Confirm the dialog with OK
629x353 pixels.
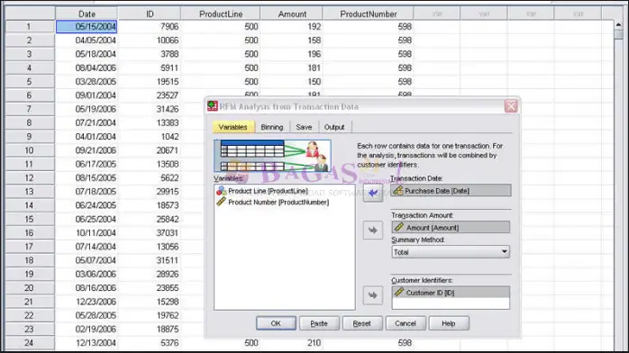pyautogui.click(x=276, y=323)
